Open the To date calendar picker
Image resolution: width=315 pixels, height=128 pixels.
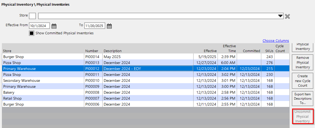109,26
